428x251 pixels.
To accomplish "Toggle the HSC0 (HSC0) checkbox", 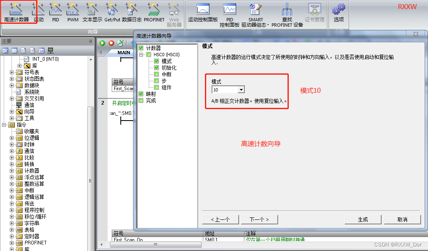I will [149, 55].
